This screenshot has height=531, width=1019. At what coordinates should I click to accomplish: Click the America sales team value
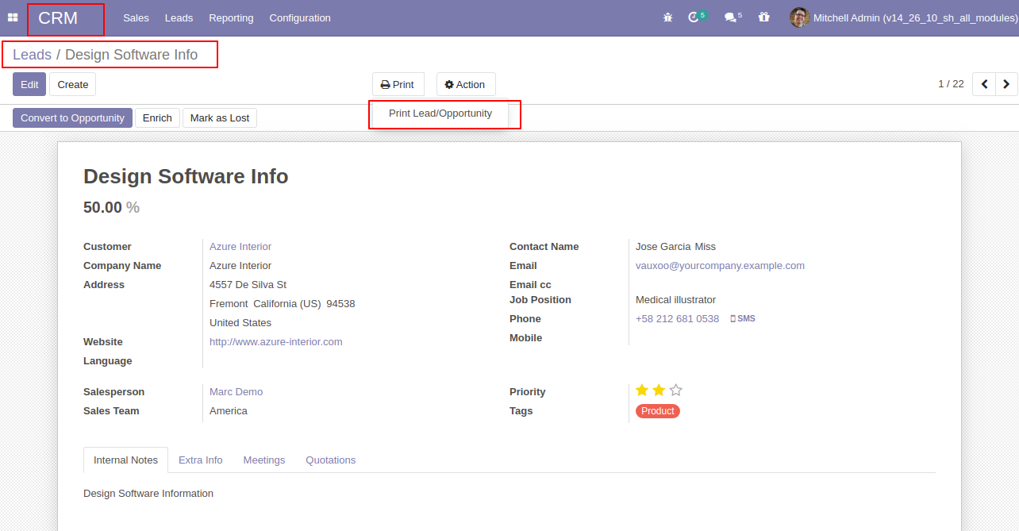tap(229, 411)
